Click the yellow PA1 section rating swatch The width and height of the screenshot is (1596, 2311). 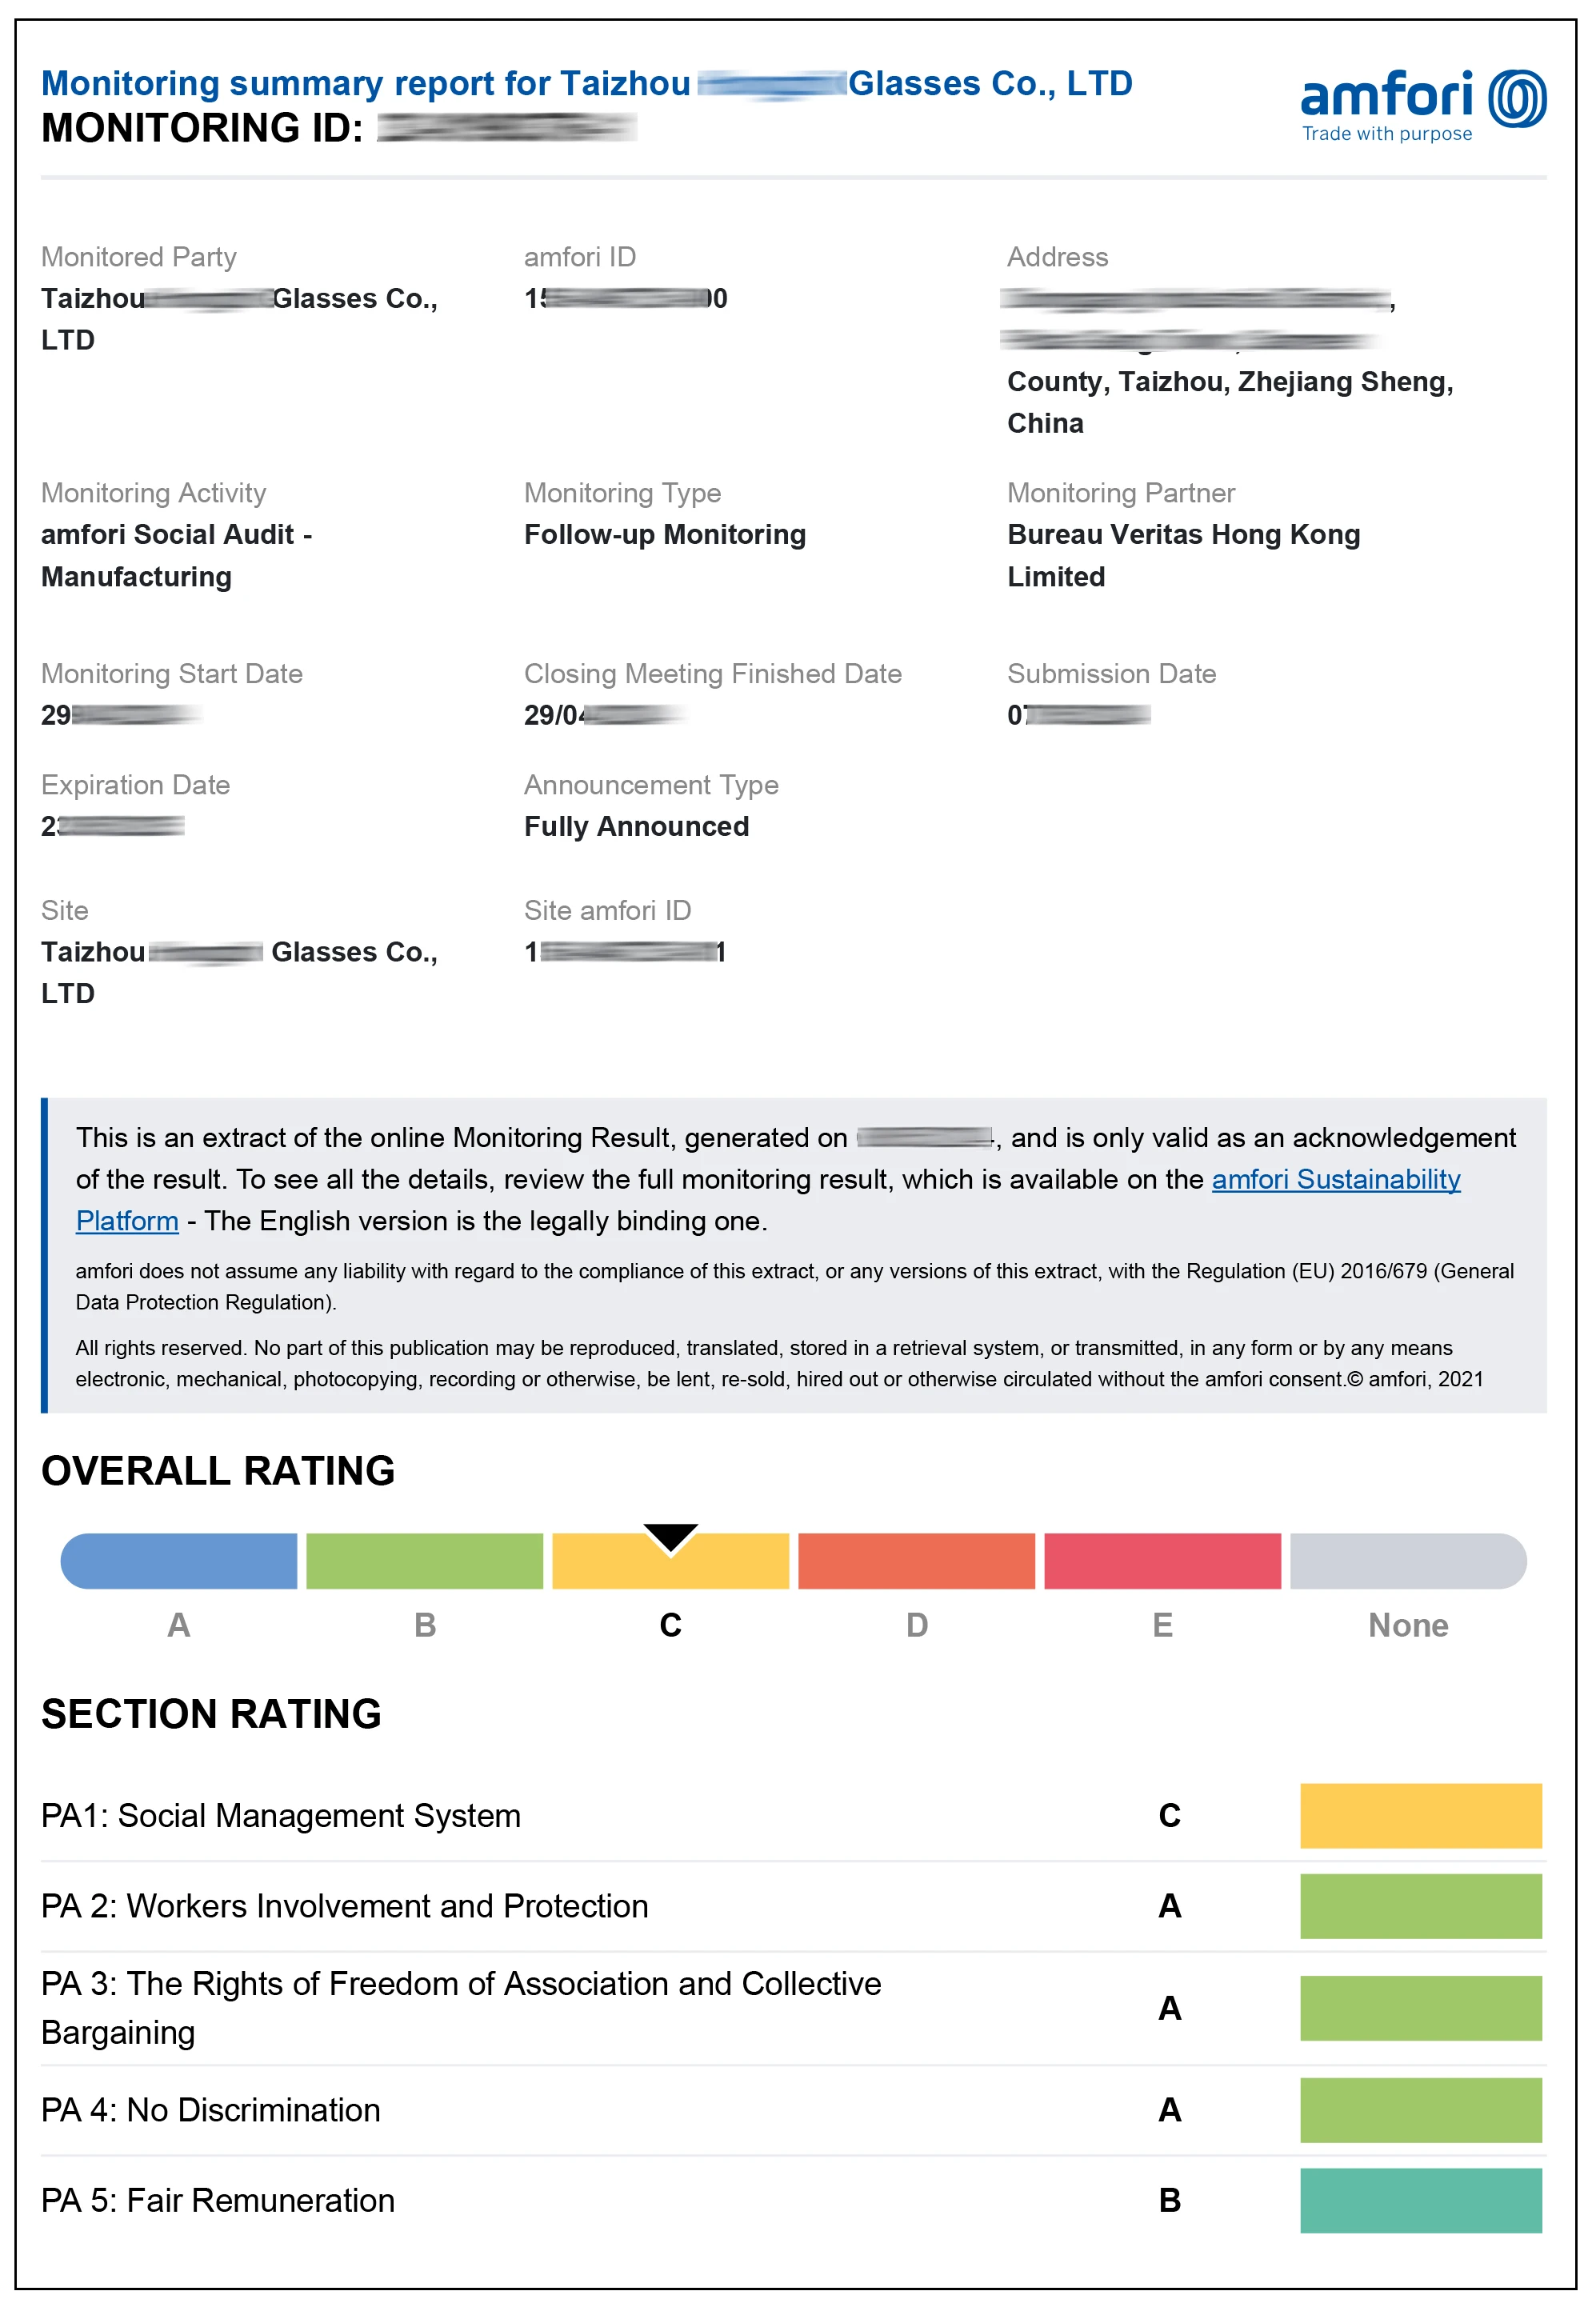coord(1420,1815)
